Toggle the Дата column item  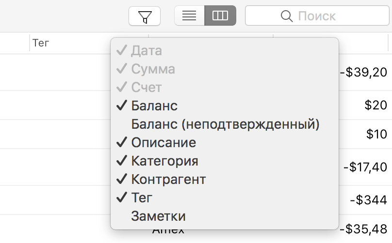coord(225,50)
